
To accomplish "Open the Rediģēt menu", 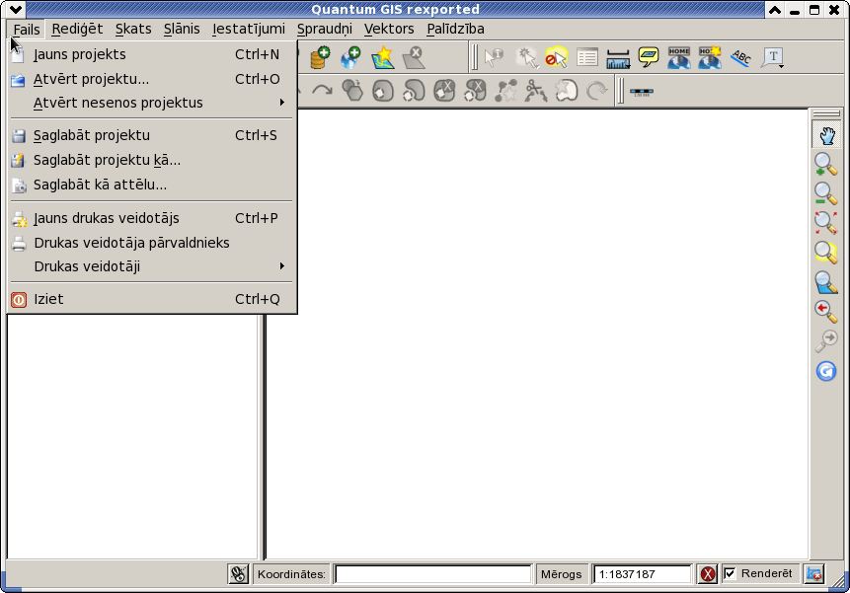I will (x=77, y=29).
